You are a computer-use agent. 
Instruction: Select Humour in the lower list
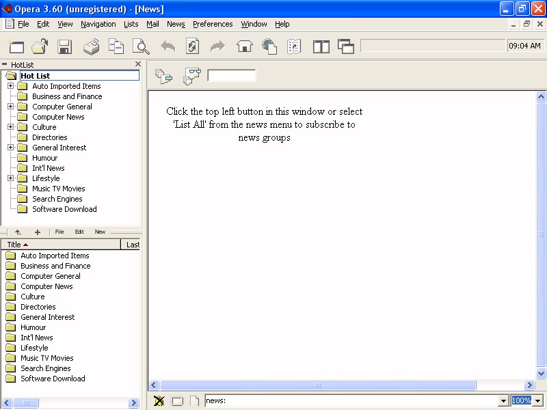33,327
